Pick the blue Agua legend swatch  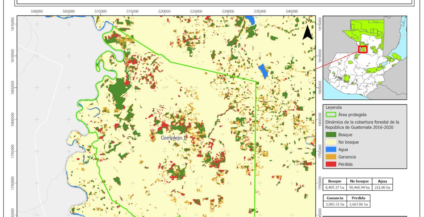[330, 149]
